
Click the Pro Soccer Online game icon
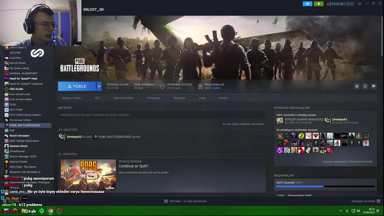click(7, 120)
